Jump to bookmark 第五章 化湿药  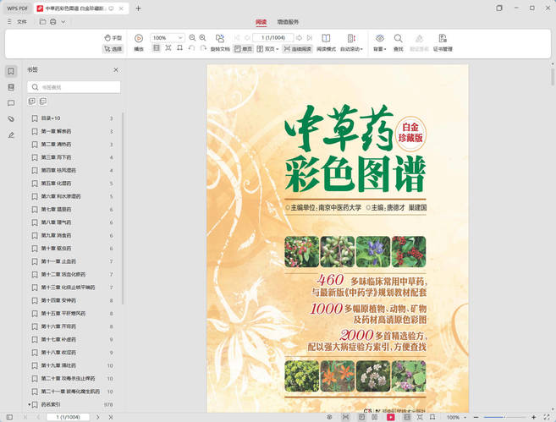57,184
